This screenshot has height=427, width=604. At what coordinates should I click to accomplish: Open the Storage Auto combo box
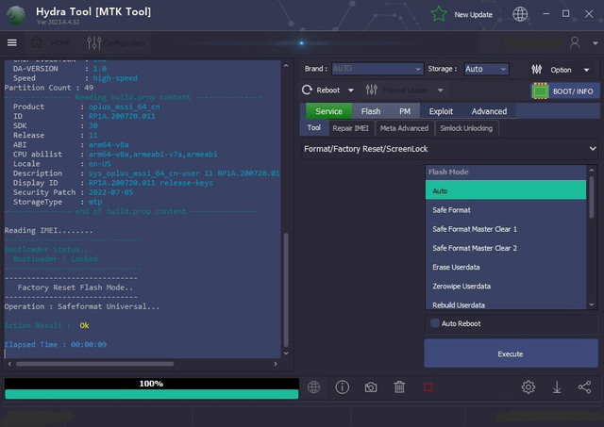[486, 69]
